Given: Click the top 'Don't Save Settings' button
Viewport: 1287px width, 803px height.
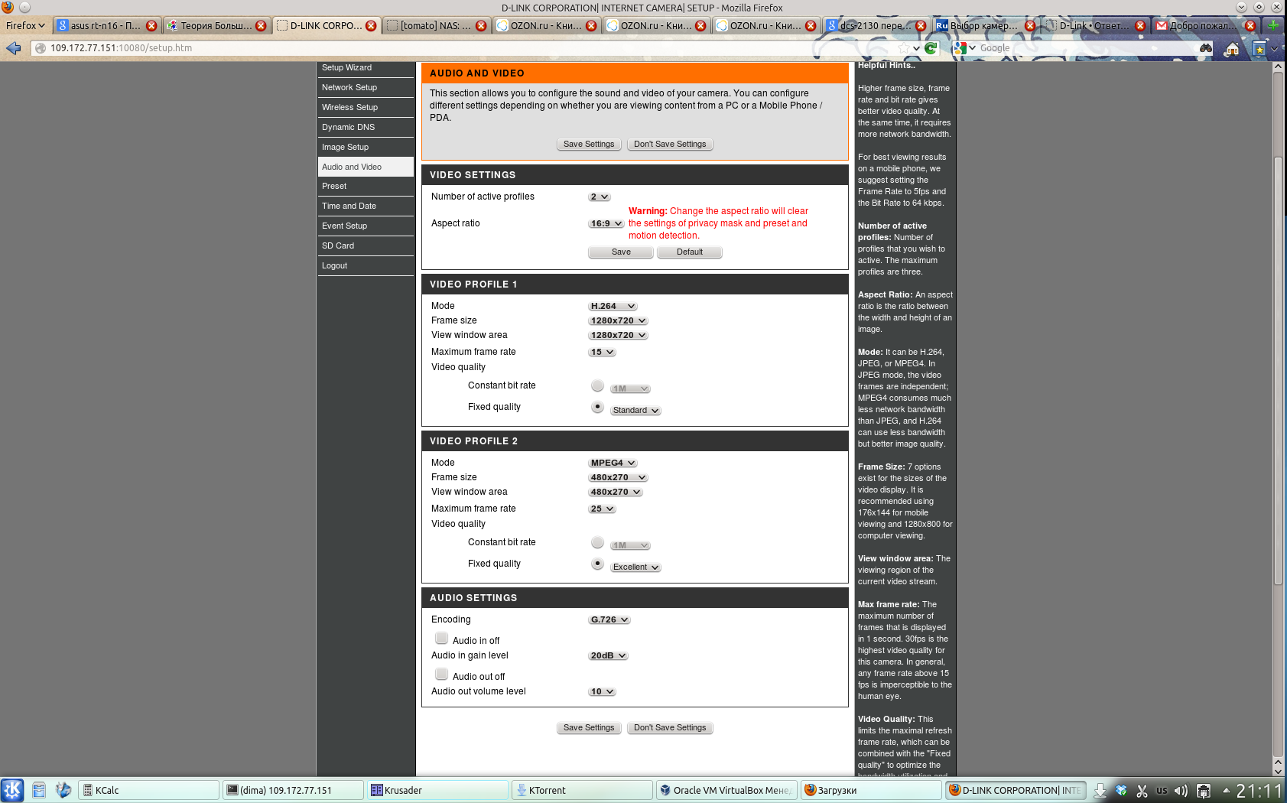Looking at the screenshot, I should [670, 145].
